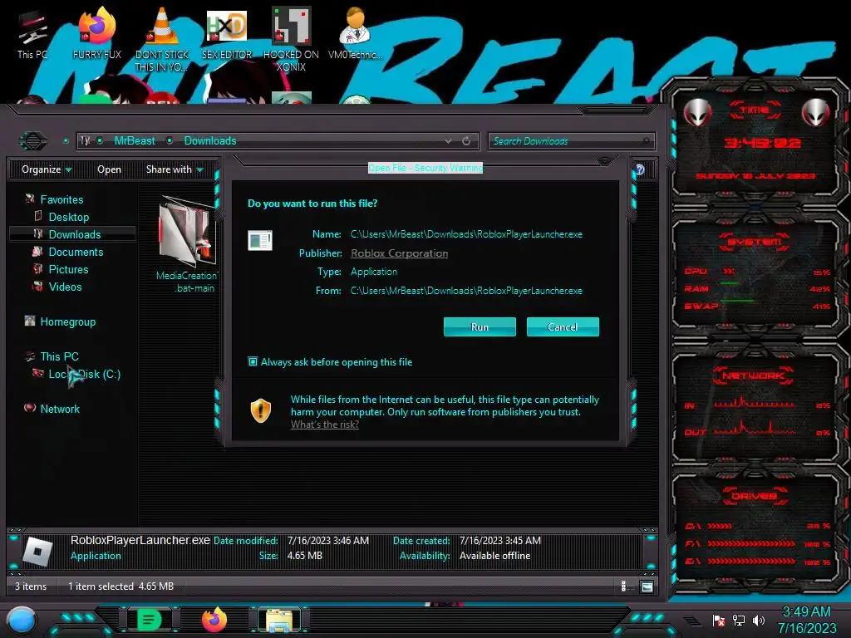The width and height of the screenshot is (851, 638).
Task: Click the Action Center flag tray icon
Action: (718, 620)
